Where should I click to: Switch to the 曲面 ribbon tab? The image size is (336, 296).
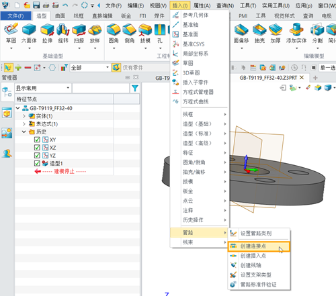(60, 16)
